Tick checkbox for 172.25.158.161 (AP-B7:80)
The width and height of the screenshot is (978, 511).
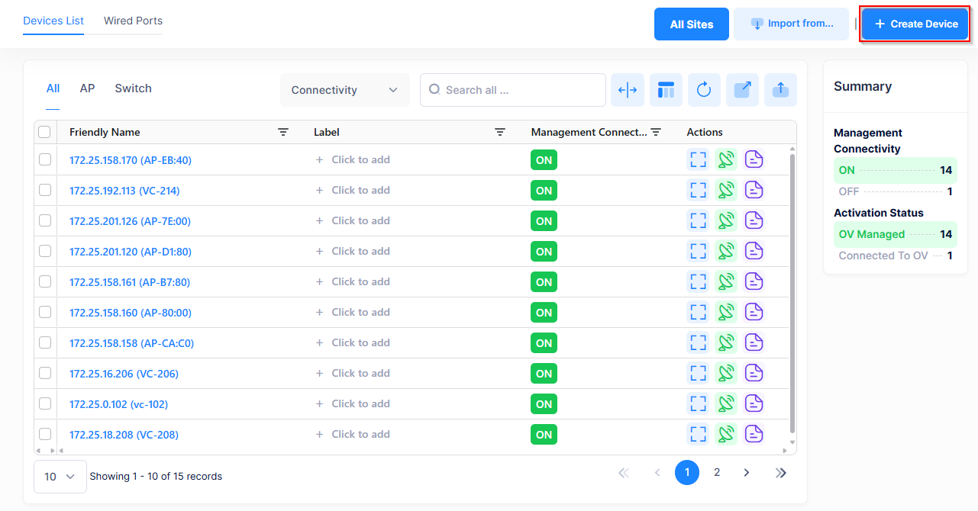coord(45,281)
